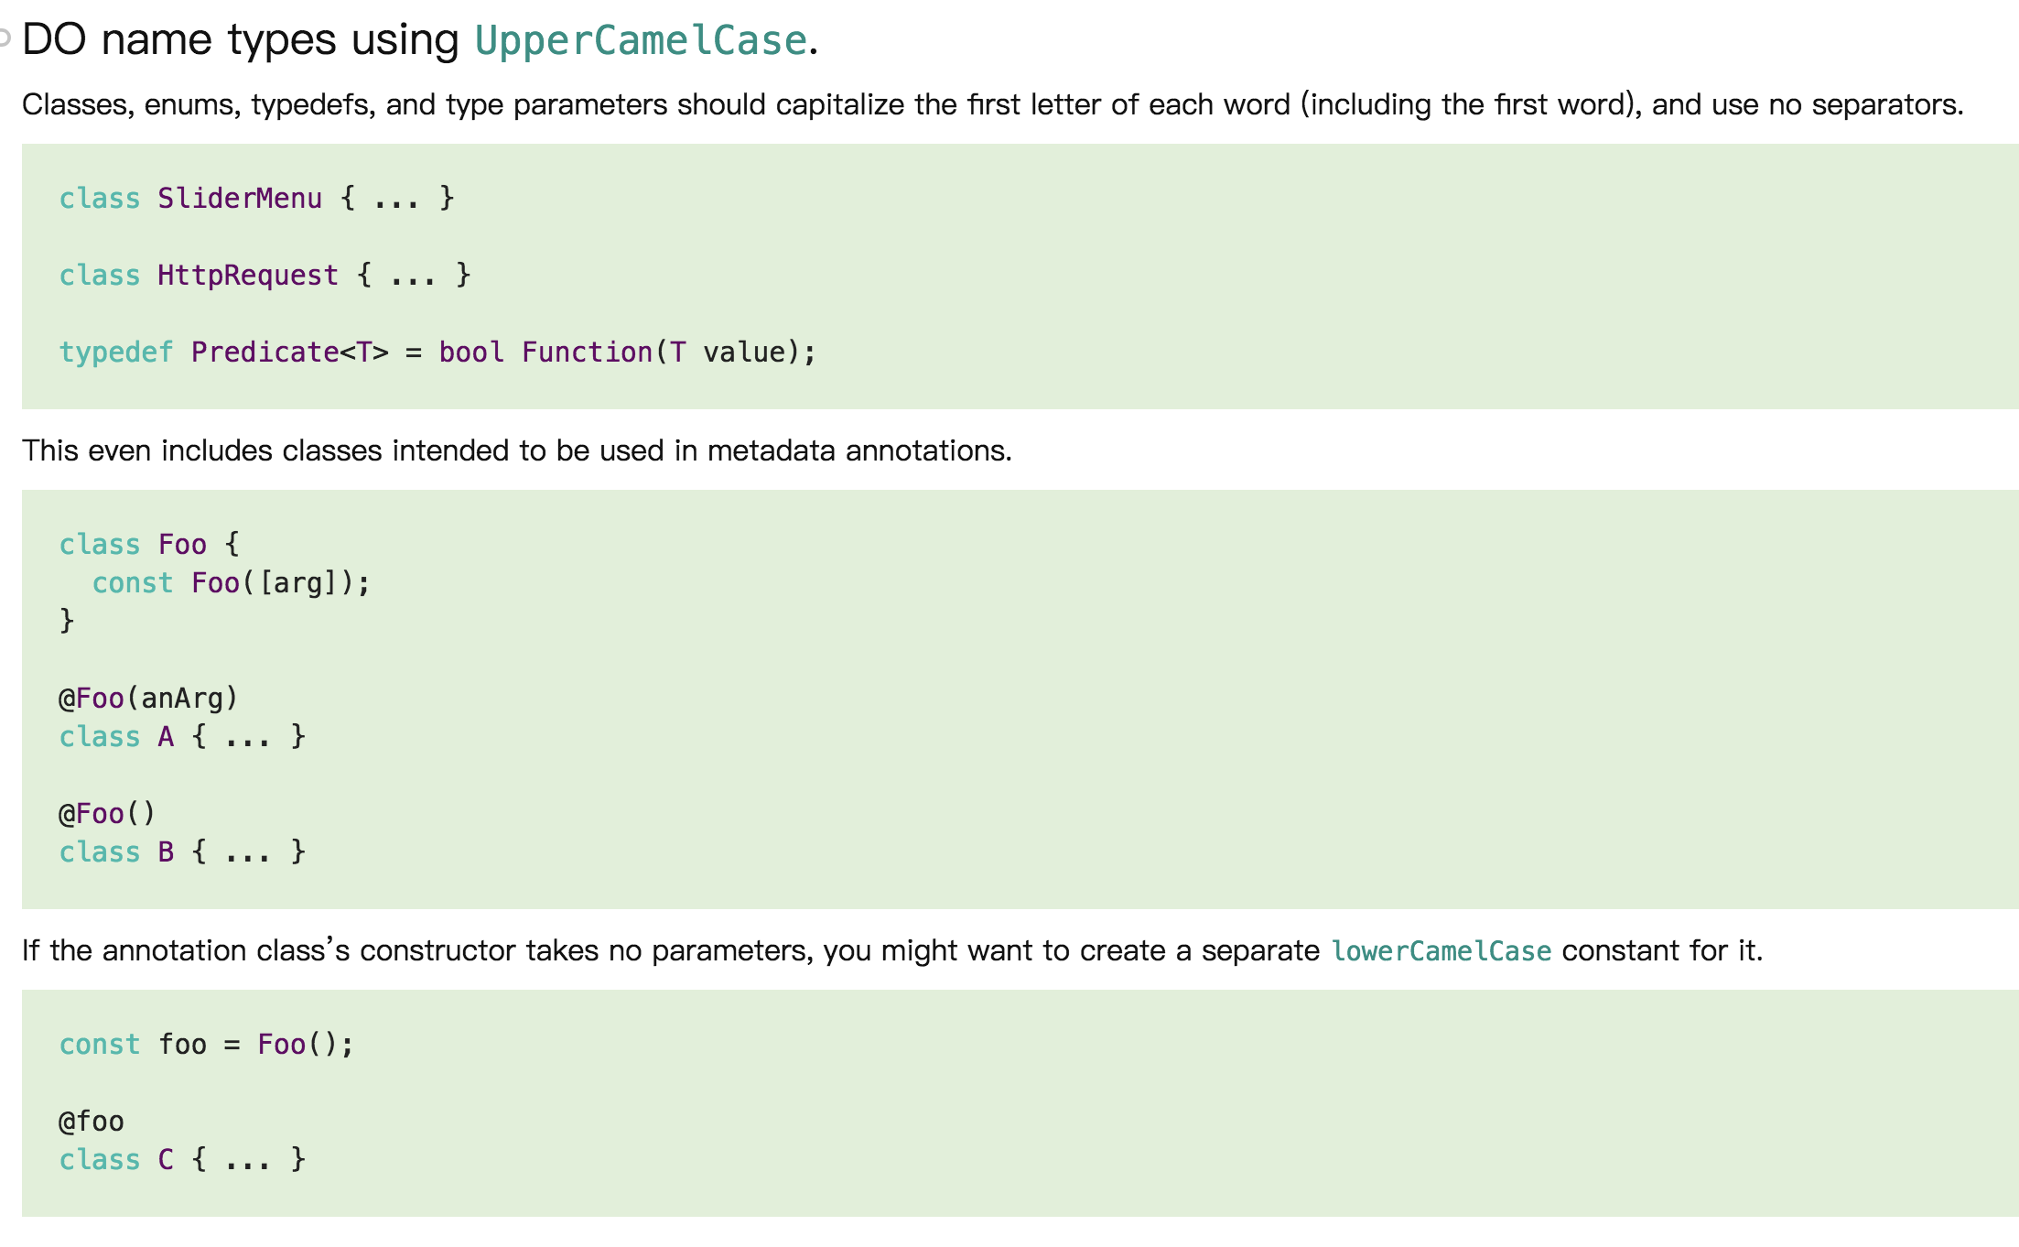This screenshot has width=2019, height=1247.
Task: Click the 'DO name types using' heading text
Action: [x=240, y=40]
